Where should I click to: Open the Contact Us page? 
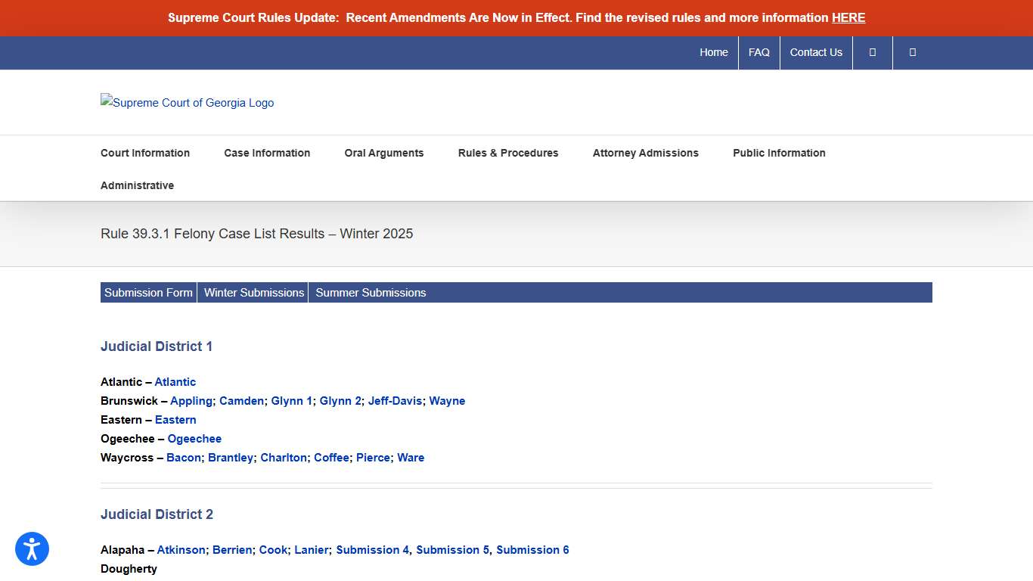click(x=816, y=52)
